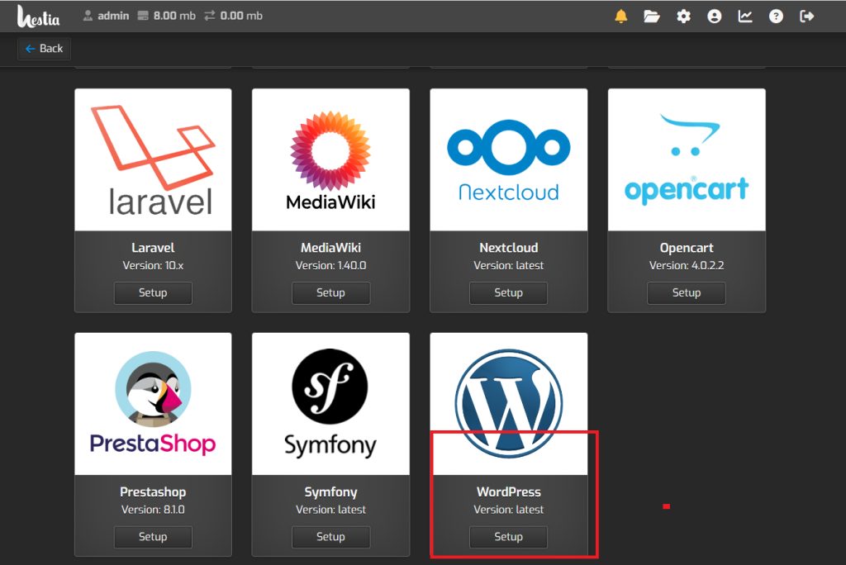Select the Laravel logo thumbnail
846x565 pixels.
tap(153, 159)
